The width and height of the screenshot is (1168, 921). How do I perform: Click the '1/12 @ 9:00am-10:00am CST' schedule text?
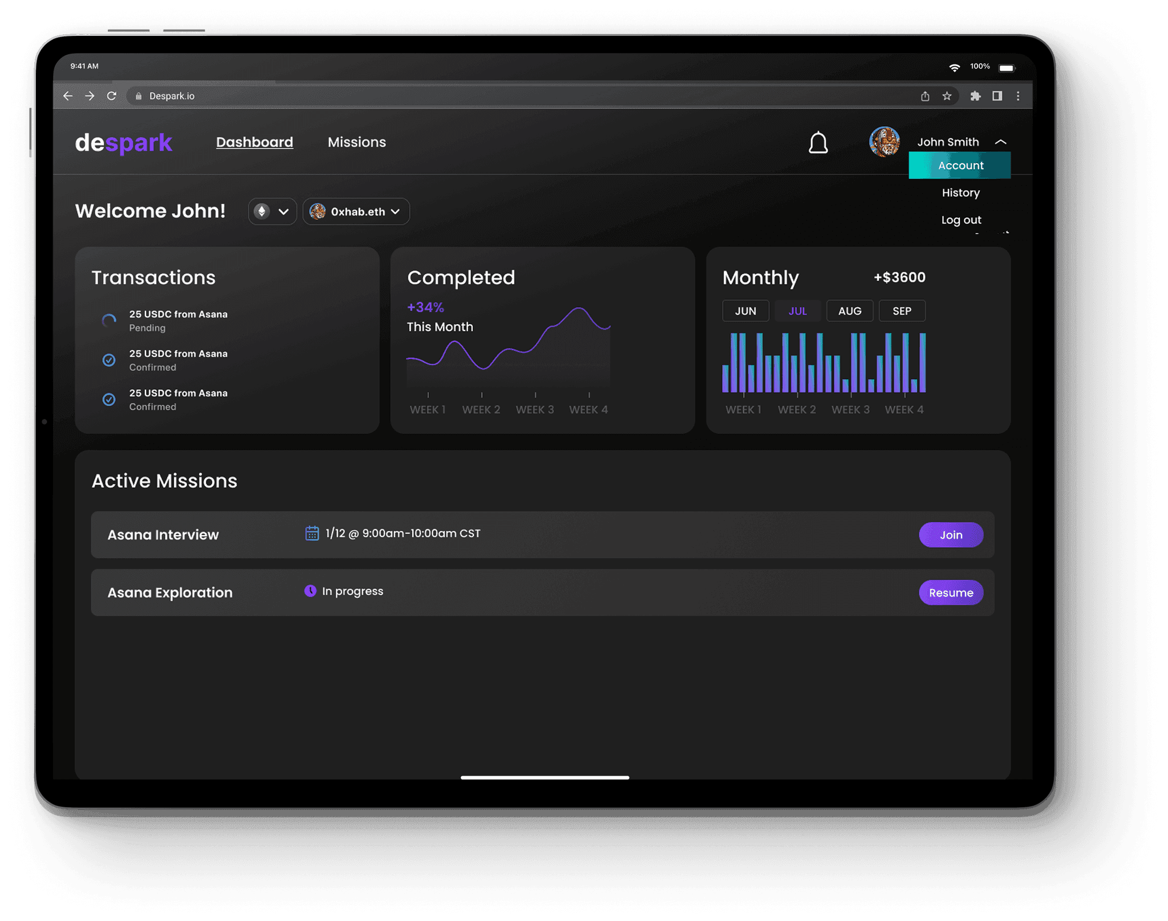coord(403,533)
